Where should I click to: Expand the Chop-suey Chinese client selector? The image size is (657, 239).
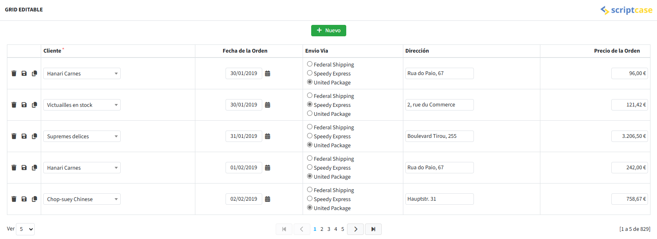(x=82, y=199)
